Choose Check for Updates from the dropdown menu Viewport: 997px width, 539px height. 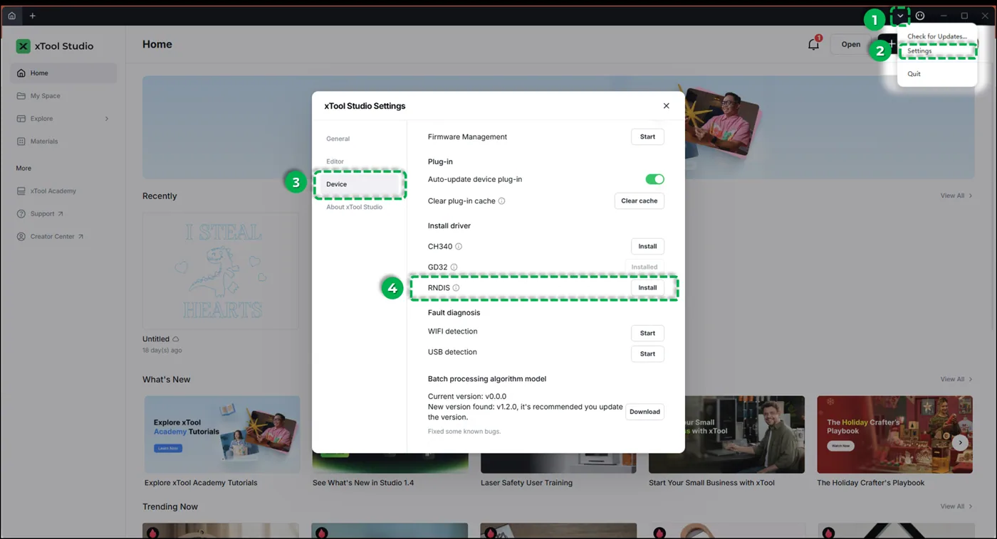point(937,36)
